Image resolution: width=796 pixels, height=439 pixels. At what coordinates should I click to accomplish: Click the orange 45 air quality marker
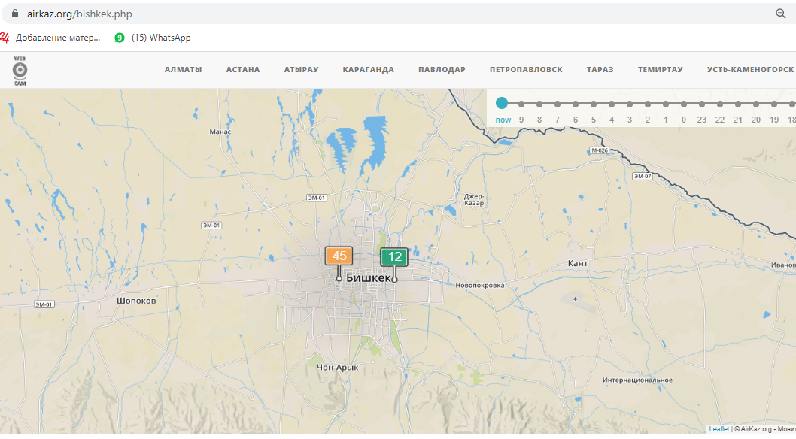339,256
